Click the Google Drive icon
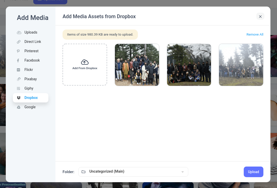Screen dimensions: 277x188 [19, 107]
